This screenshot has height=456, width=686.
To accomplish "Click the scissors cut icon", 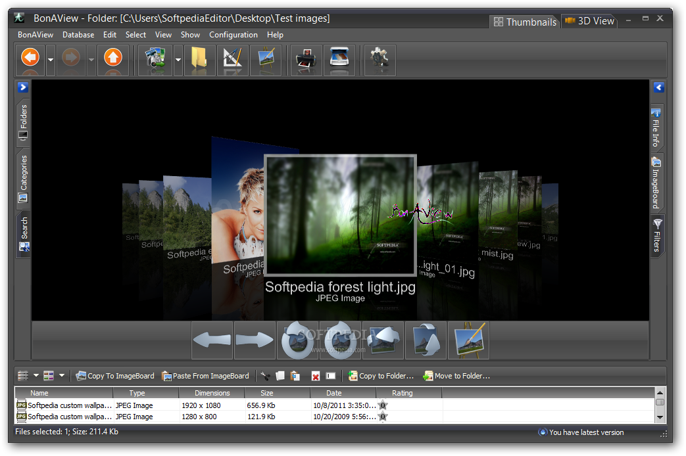I will pos(265,376).
